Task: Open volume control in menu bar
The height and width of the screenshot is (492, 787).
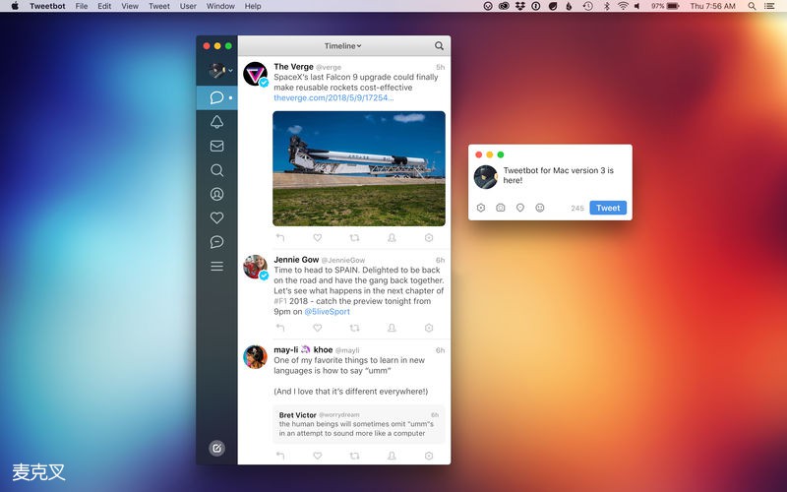Action: [x=637, y=6]
